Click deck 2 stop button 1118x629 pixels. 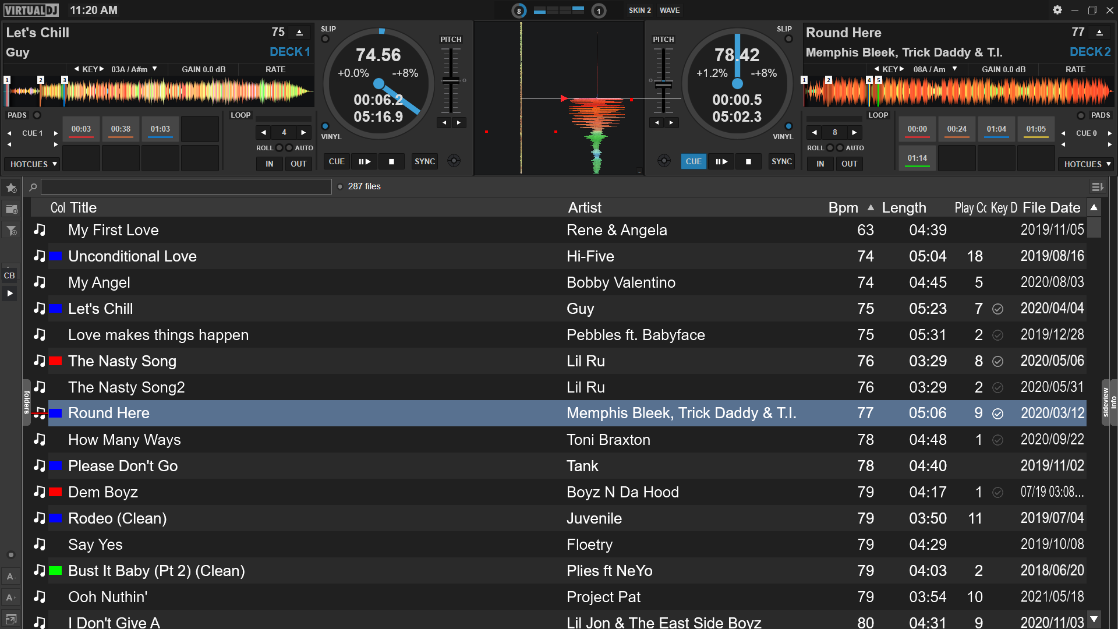749,162
